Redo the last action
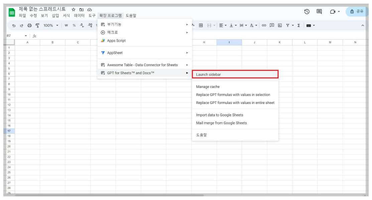 click(21, 25)
